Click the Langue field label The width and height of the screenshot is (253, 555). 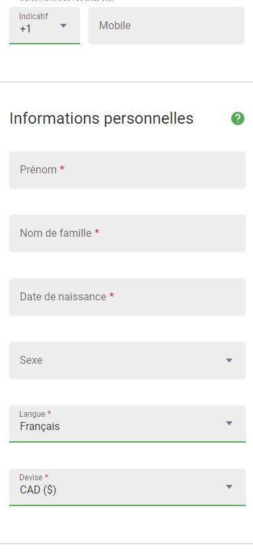pyautogui.click(x=32, y=414)
